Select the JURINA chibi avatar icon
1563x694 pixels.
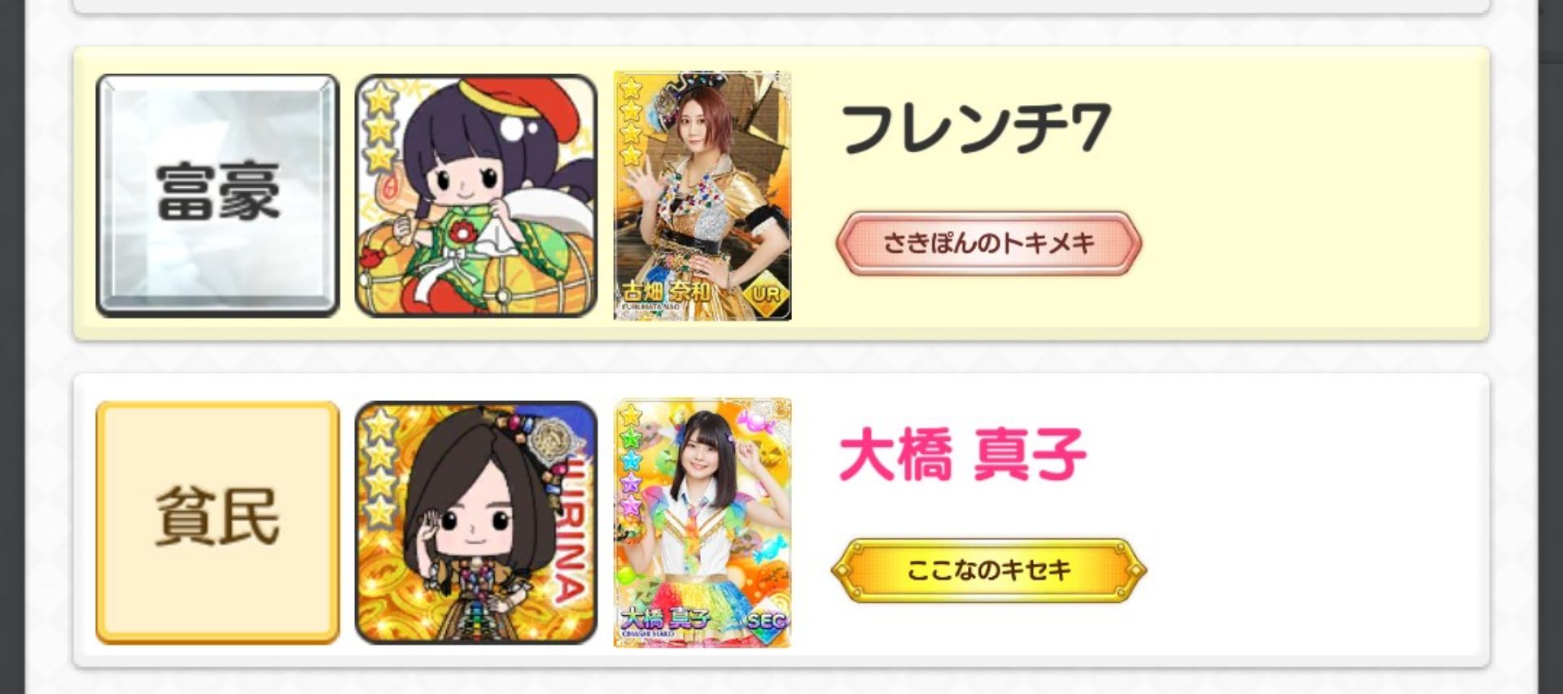476,522
